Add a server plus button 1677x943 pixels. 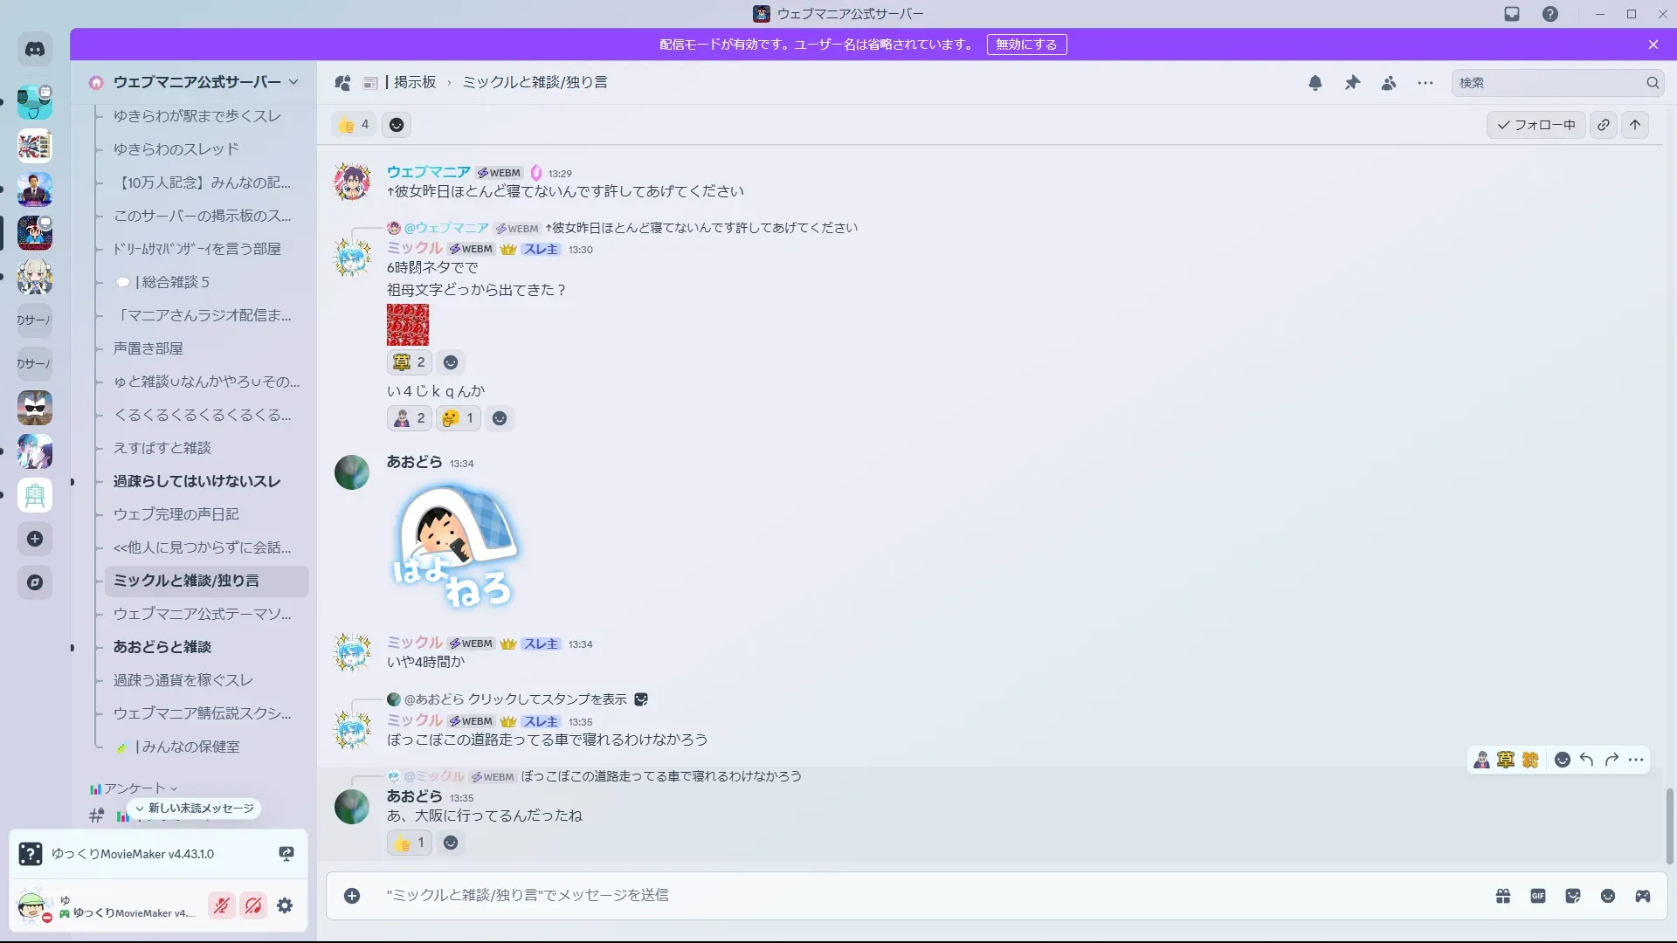tap(35, 539)
